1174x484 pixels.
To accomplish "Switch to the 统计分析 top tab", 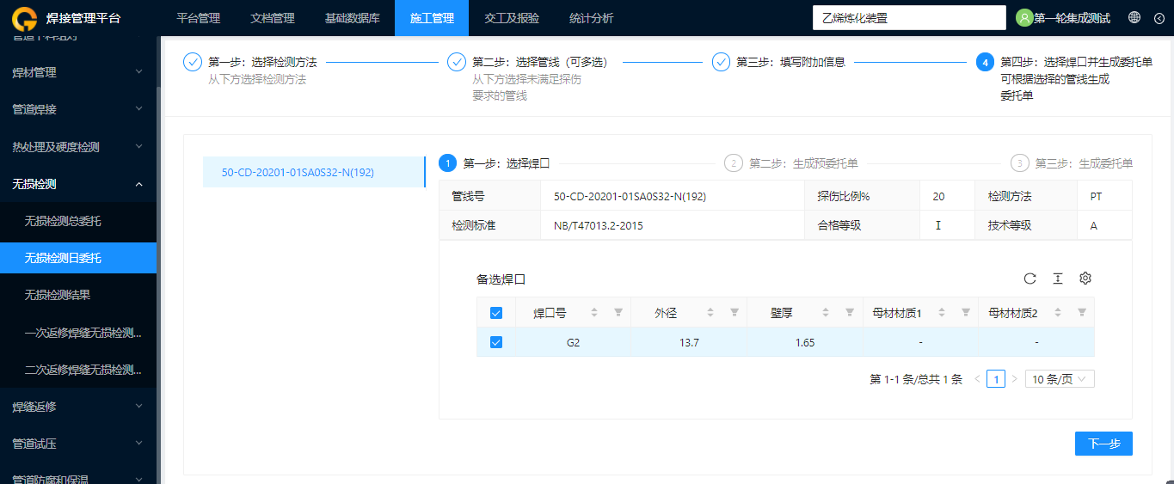I will [592, 18].
